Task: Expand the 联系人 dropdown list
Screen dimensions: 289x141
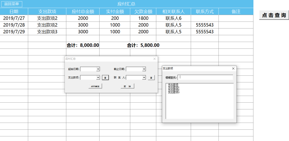Action: 144,78
